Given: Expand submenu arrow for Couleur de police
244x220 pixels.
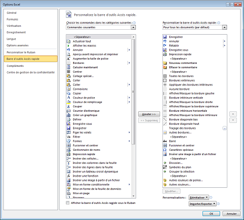Looking at the screenshot, I should [x=129, y=98].
